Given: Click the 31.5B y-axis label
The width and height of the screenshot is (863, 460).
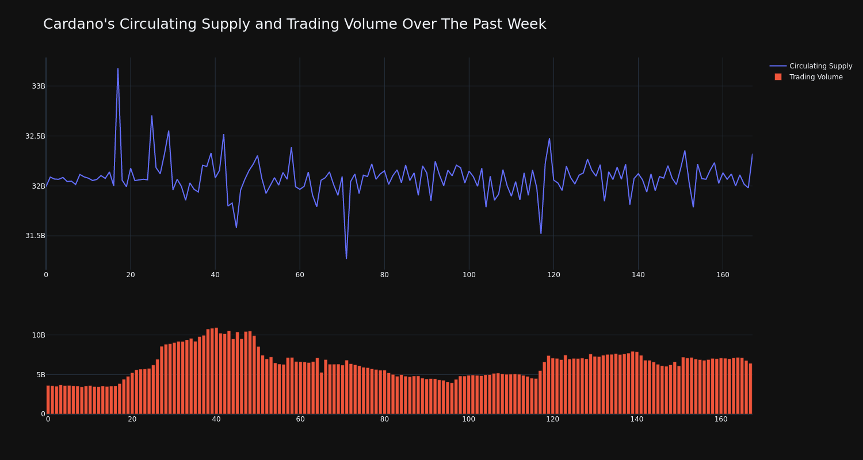Looking at the screenshot, I should 35,236.
